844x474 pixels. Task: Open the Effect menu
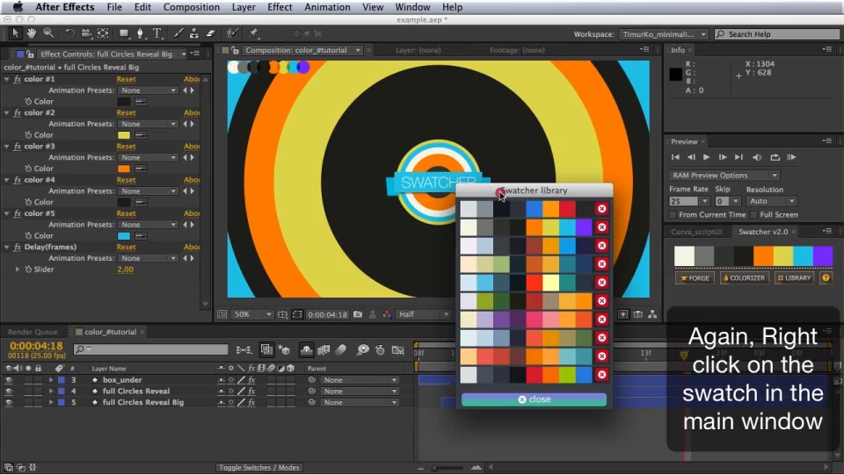click(280, 7)
